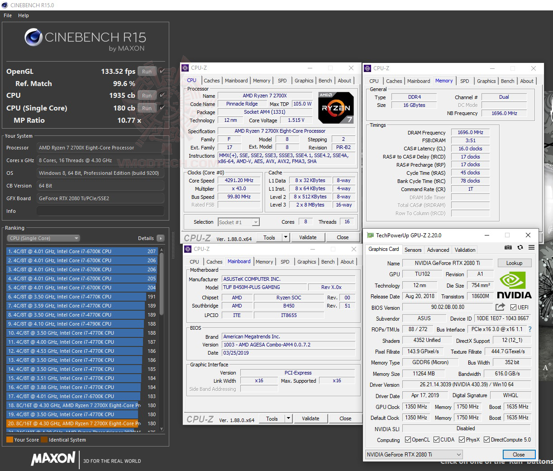
Task: Click the Cinebench title bar app icon
Action: (x=5, y=5)
